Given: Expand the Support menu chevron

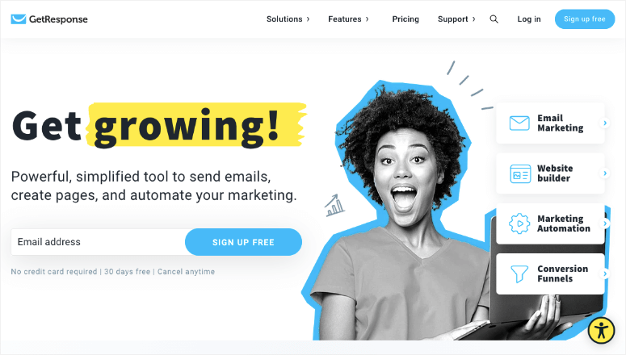Looking at the screenshot, I should [x=473, y=19].
